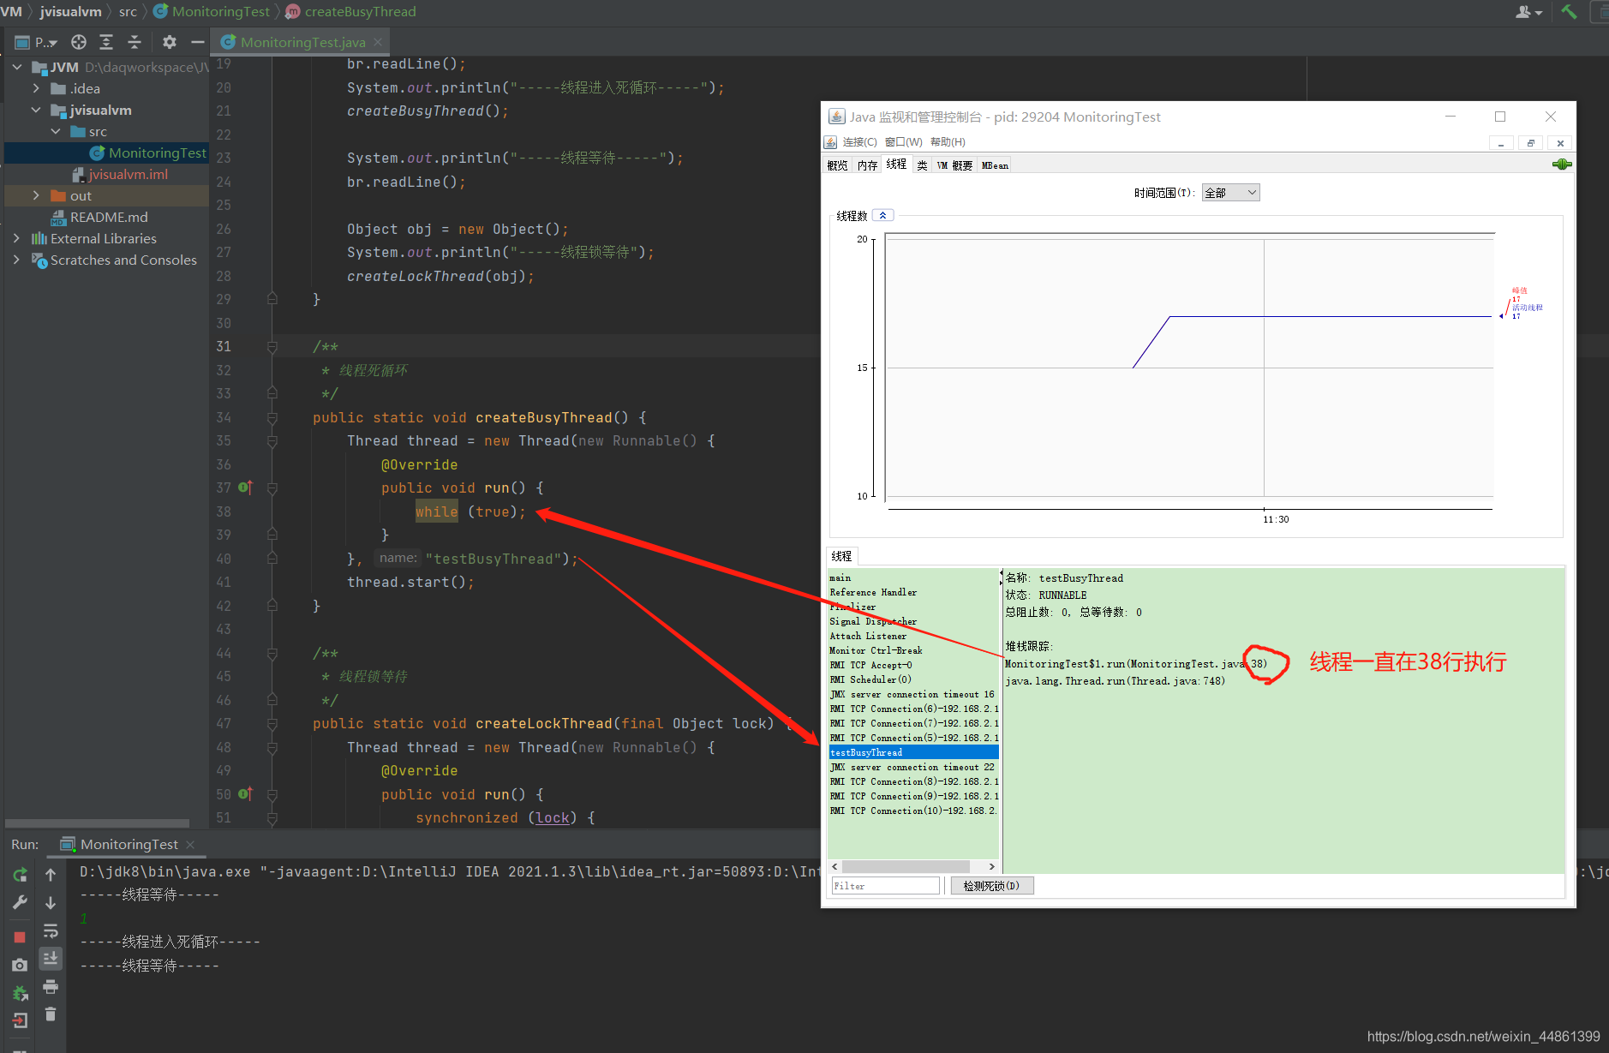This screenshot has height=1053, width=1609.
Task: Switch to the MBean tab
Action: click(995, 165)
